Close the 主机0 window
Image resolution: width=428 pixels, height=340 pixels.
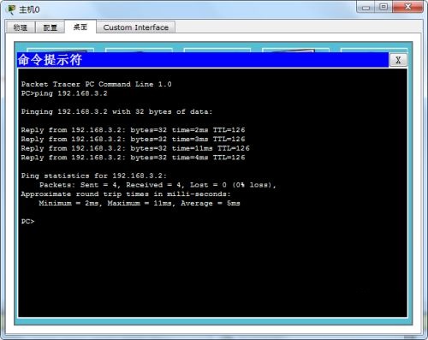(x=407, y=7)
